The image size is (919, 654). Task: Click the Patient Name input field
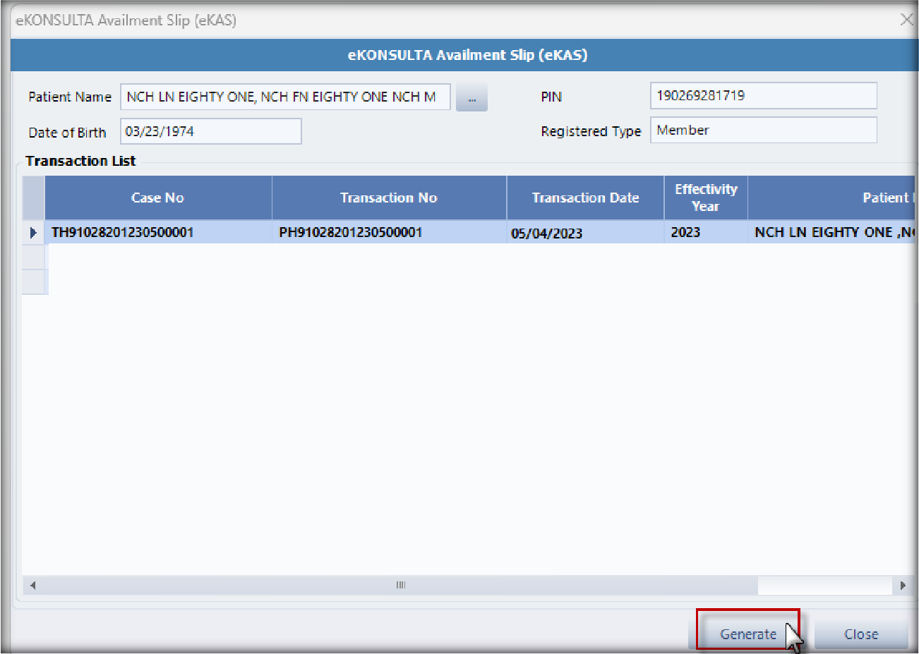point(285,97)
